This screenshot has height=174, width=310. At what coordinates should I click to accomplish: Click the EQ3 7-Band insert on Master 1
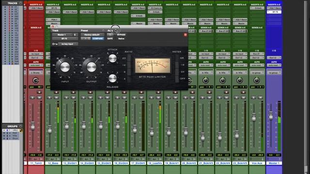274,8
